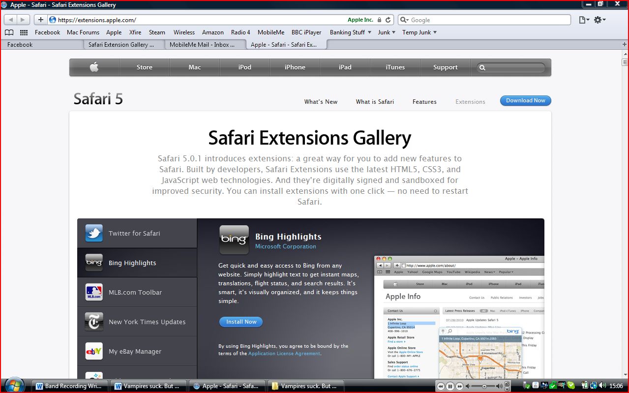629x393 pixels.
Task: Click the Apple logo in site navigation
Action: point(94,67)
